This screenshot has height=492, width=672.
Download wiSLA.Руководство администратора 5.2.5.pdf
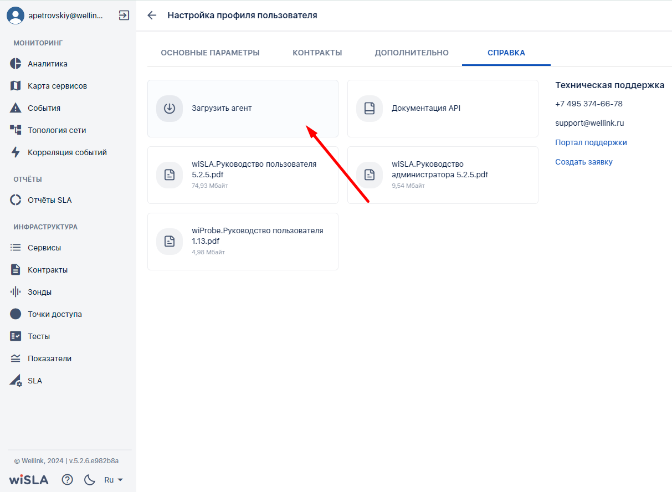pyautogui.click(x=443, y=175)
